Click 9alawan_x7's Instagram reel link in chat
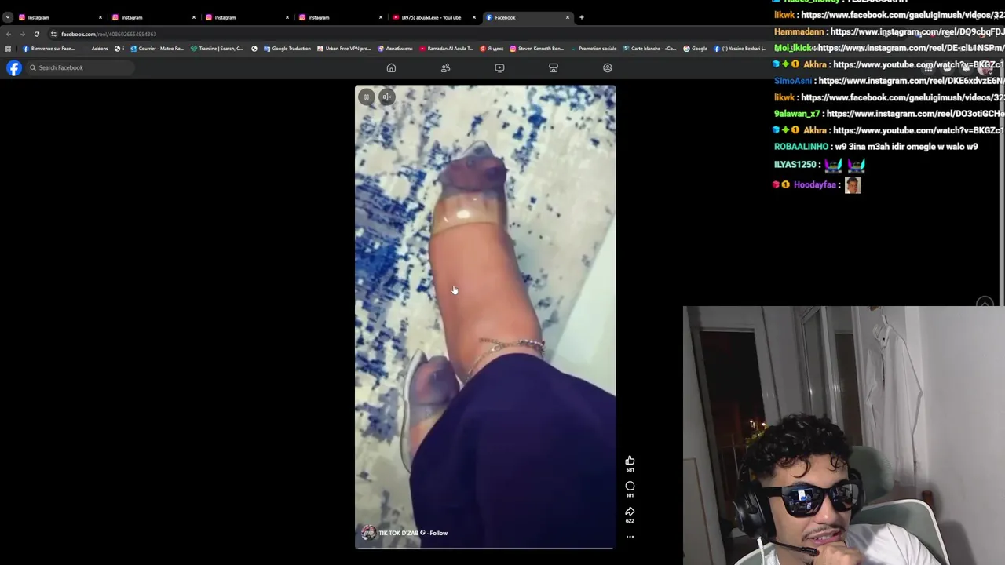1005x565 pixels. [x=915, y=114]
